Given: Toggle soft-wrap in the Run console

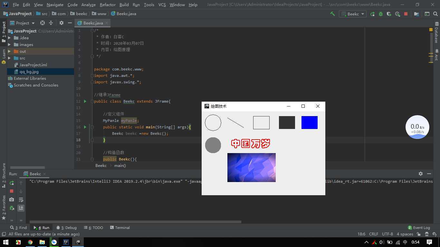Looking at the screenshot, I should coord(21,199).
